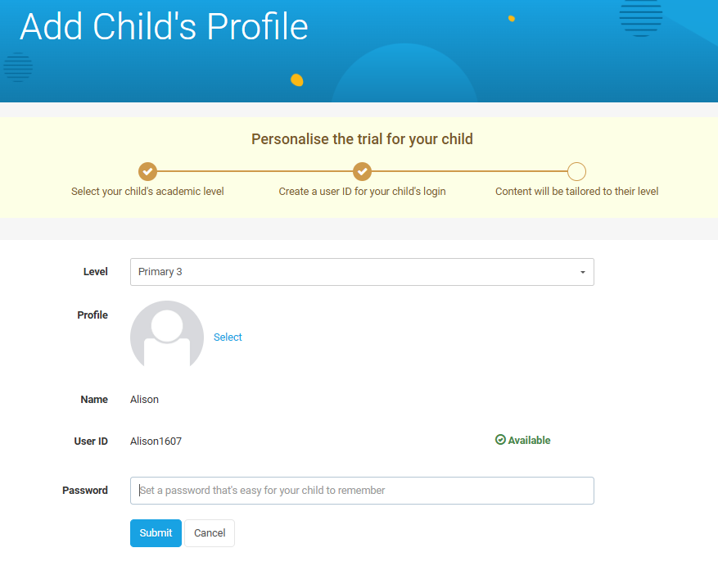Click the "Select your child's academic level" step label
Image resolution: width=718 pixels, height=566 pixels.
(147, 192)
